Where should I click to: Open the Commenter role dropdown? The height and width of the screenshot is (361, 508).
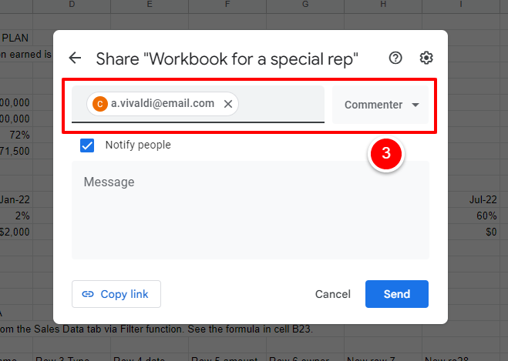pyautogui.click(x=380, y=105)
